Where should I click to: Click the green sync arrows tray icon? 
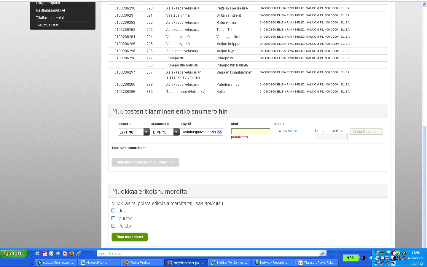(383, 253)
